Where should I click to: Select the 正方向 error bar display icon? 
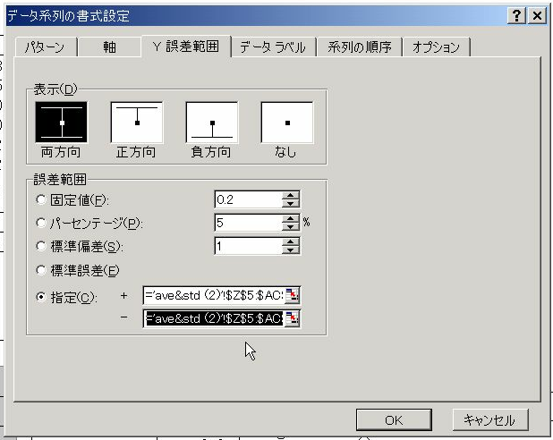click(136, 123)
